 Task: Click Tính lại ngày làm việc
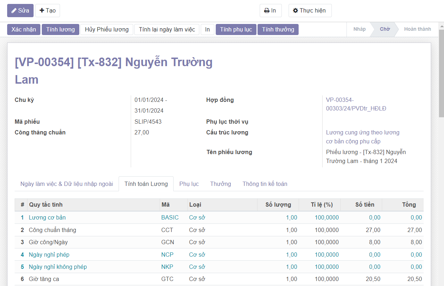click(x=167, y=29)
